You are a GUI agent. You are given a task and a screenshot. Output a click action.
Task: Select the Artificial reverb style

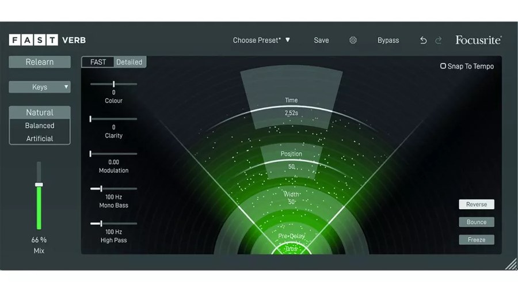pyautogui.click(x=40, y=139)
